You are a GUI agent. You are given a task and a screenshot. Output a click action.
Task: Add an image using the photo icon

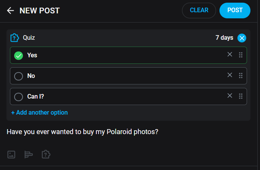[x=11, y=154]
